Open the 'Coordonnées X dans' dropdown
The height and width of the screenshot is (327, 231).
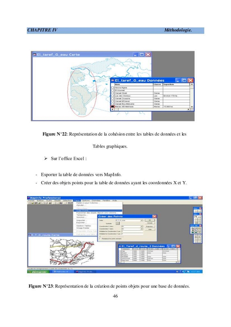coord(142,226)
